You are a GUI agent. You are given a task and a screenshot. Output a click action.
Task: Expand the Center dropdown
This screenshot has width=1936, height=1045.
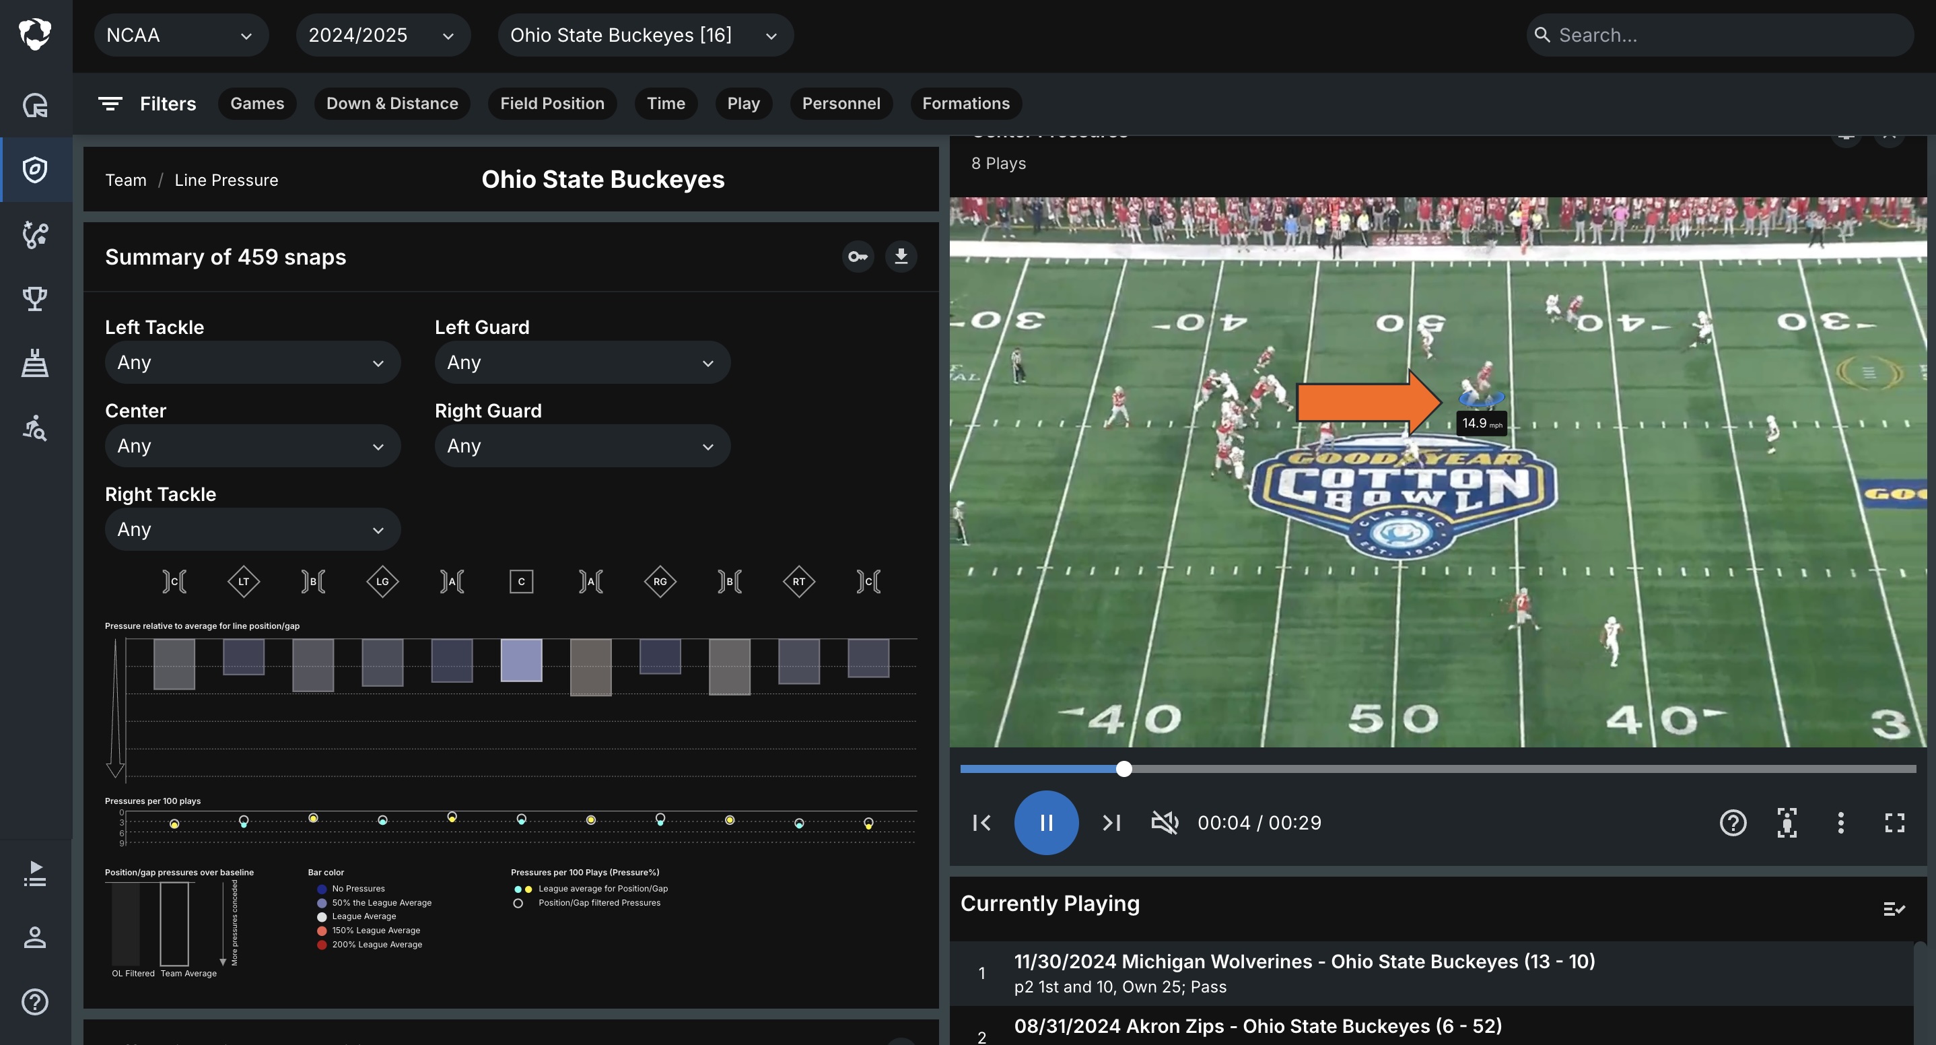point(252,446)
